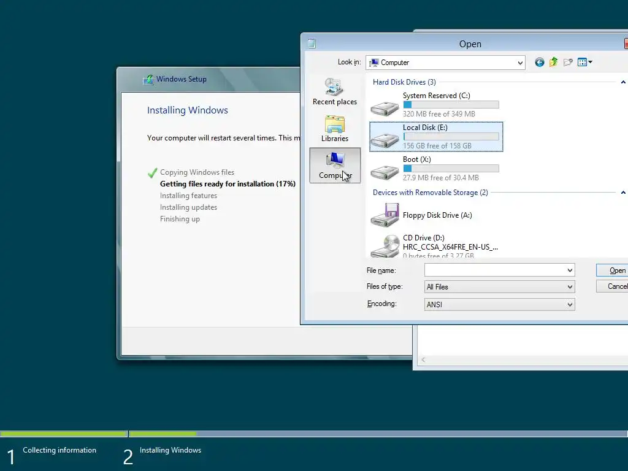628x471 pixels.
Task: Click the Devices with Removable Storage (2) header
Action: [430, 193]
